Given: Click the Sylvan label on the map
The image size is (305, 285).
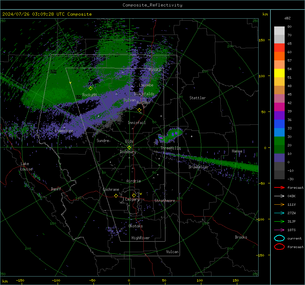Looking at the screenshot, I should point(129,100).
